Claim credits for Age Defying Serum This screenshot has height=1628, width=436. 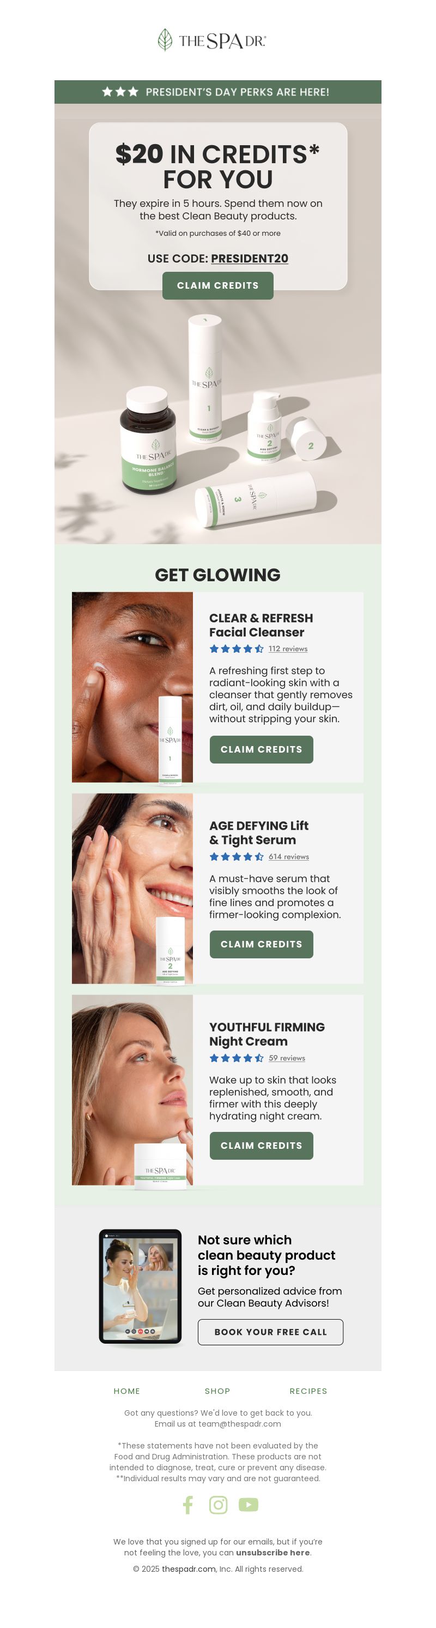point(261,944)
